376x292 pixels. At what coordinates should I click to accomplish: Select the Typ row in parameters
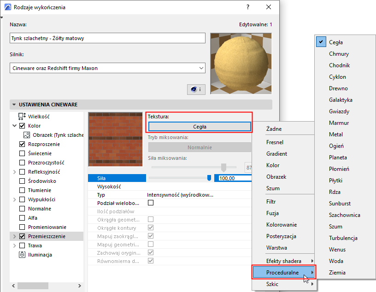[x=170, y=195]
